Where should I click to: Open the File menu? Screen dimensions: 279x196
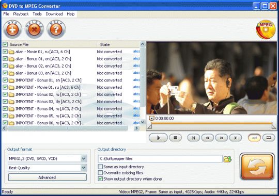pos(6,14)
